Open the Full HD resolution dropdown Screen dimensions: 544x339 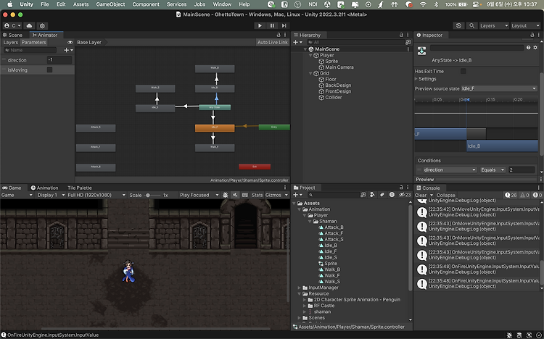[x=96, y=195]
